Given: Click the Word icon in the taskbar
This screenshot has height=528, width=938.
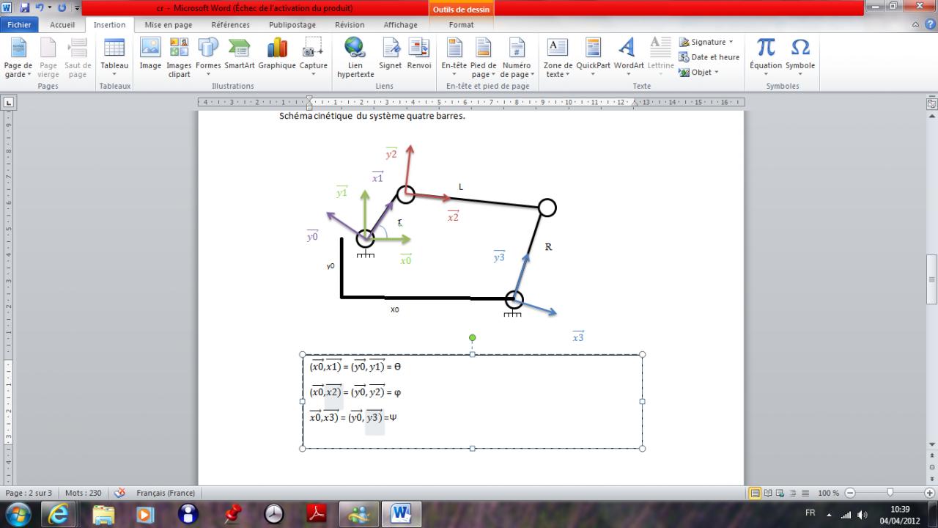Looking at the screenshot, I should [401, 514].
